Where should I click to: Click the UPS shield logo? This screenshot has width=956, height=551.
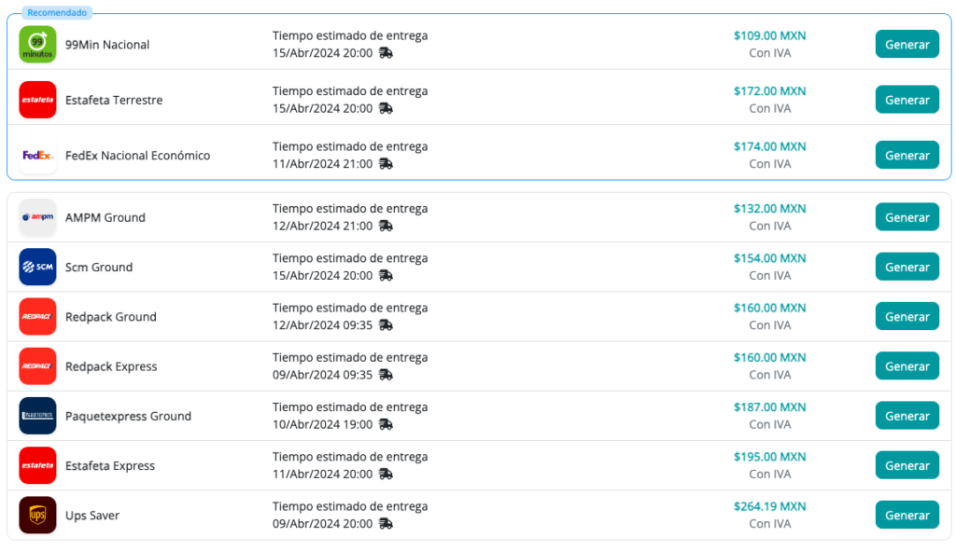(x=37, y=515)
